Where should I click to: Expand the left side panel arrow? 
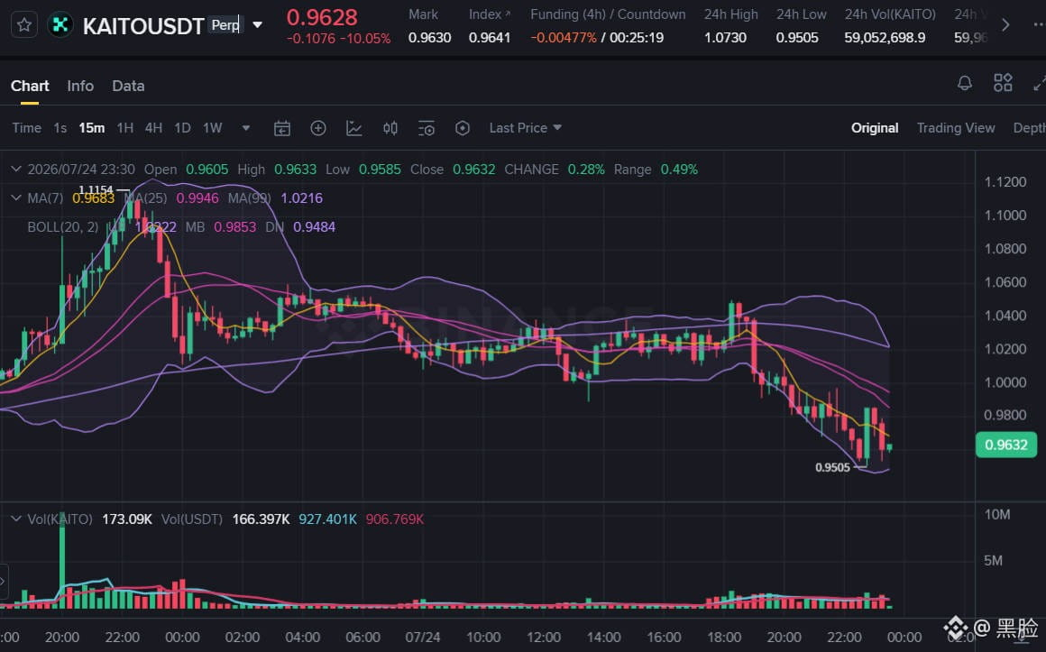pos(4,582)
